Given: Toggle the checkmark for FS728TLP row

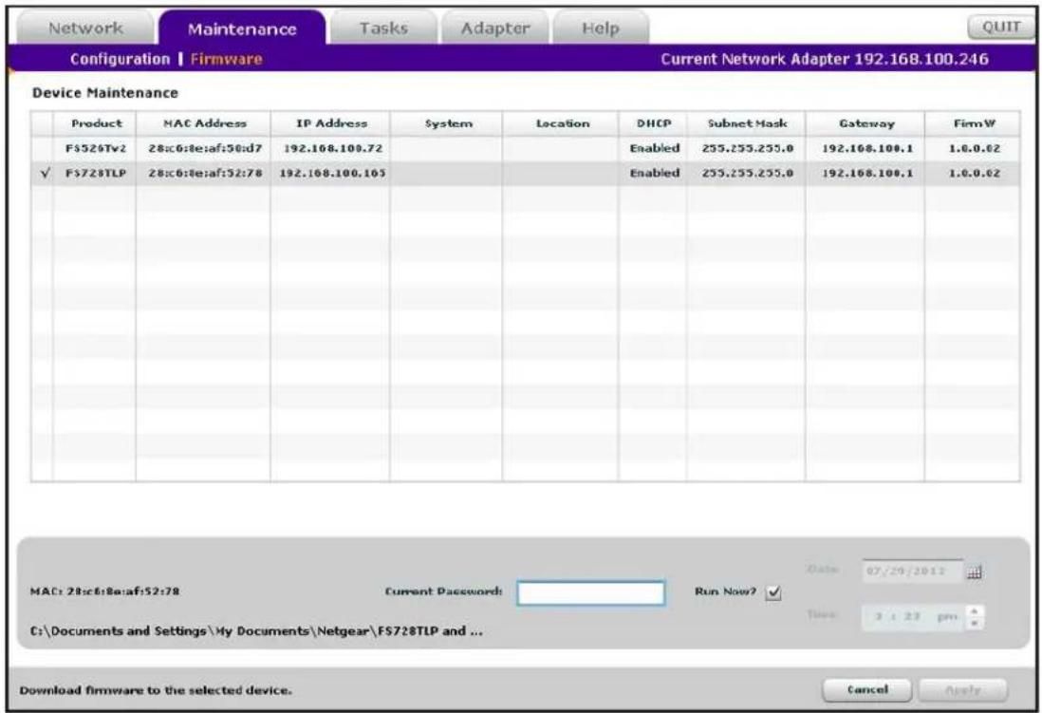Looking at the screenshot, I should (44, 174).
